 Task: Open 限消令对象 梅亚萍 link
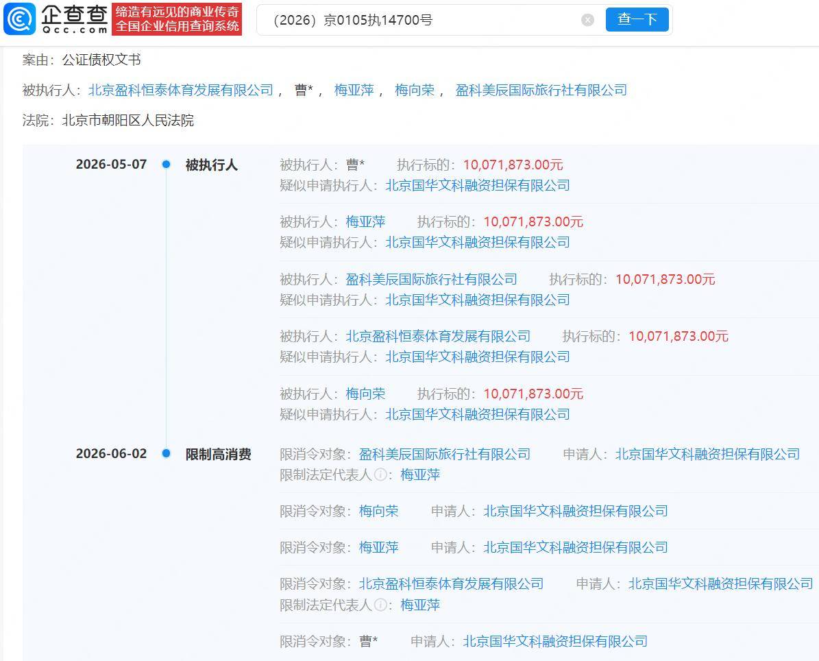(379, 547)
